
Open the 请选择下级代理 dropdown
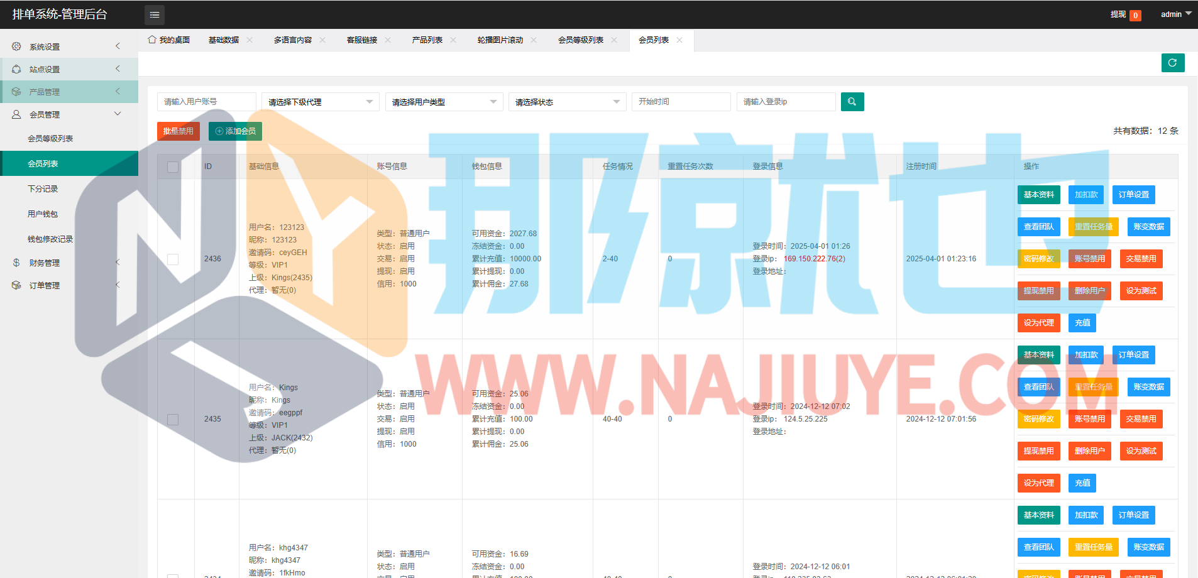pyautogui.click(x=320, y=102)
